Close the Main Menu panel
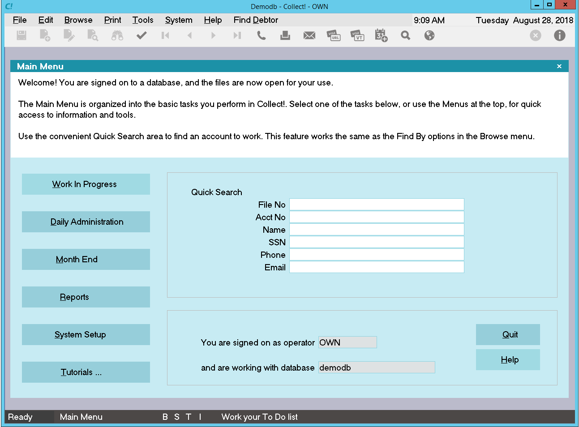 click(559, 66)
